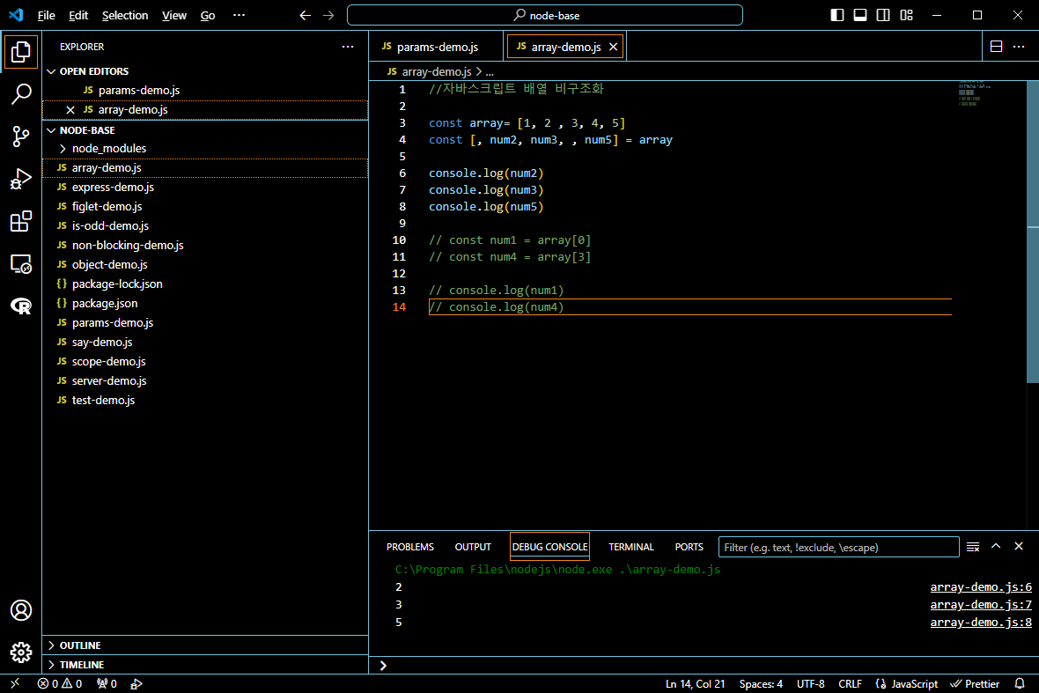The width and height of the screenshot is (1039, 693).
Task: Open the Go menu
Action: coord(208,15)
